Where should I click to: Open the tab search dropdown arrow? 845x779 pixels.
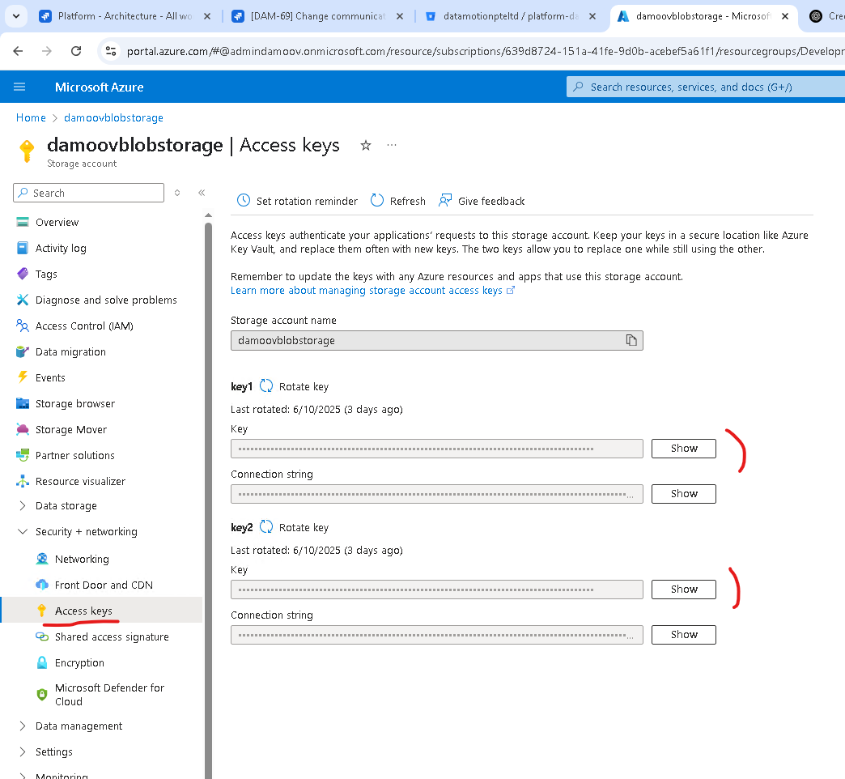coord(16,16)
